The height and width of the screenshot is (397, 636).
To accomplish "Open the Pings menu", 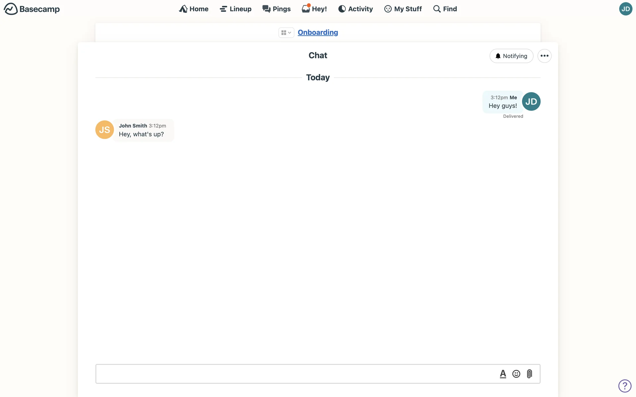I will point(277,9).
